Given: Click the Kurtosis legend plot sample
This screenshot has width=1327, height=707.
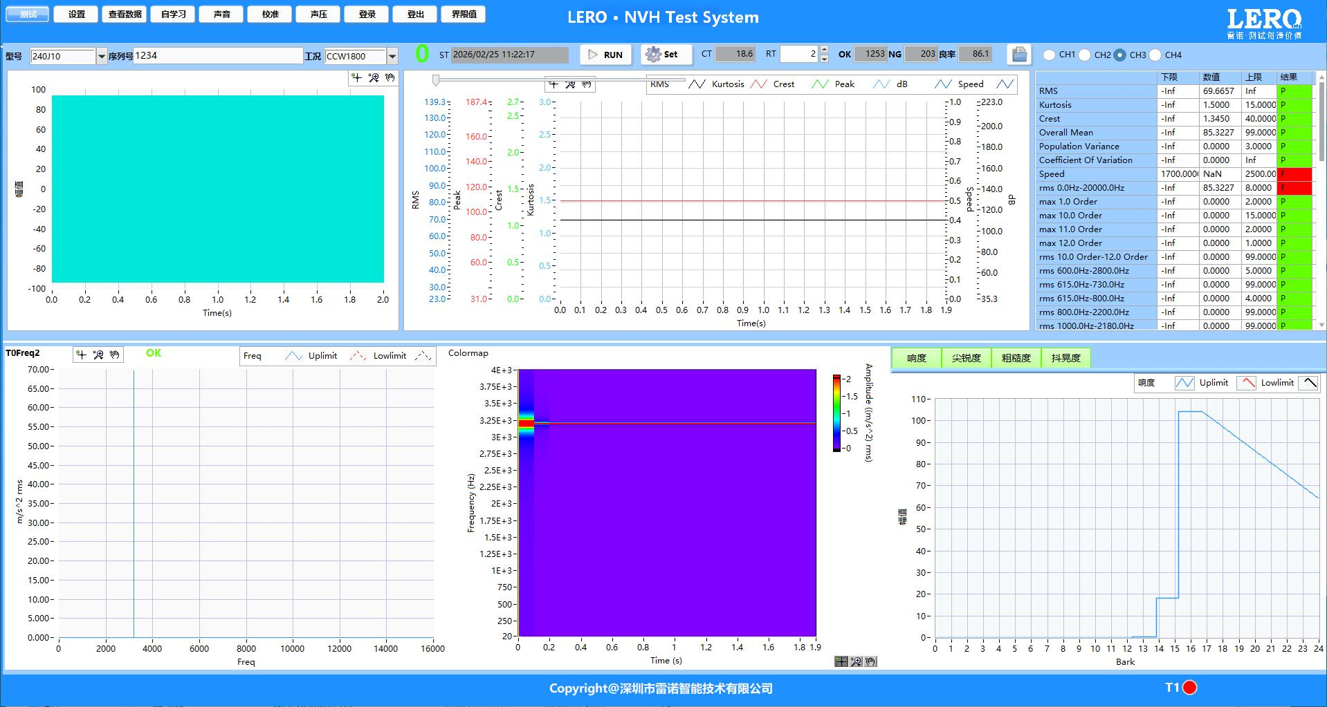Looking at the screenshot, I should point(758,84).
